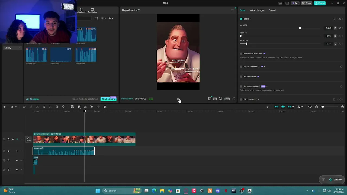Pause the preview playback
Screen dimensions: 347x195
[178, 99]
